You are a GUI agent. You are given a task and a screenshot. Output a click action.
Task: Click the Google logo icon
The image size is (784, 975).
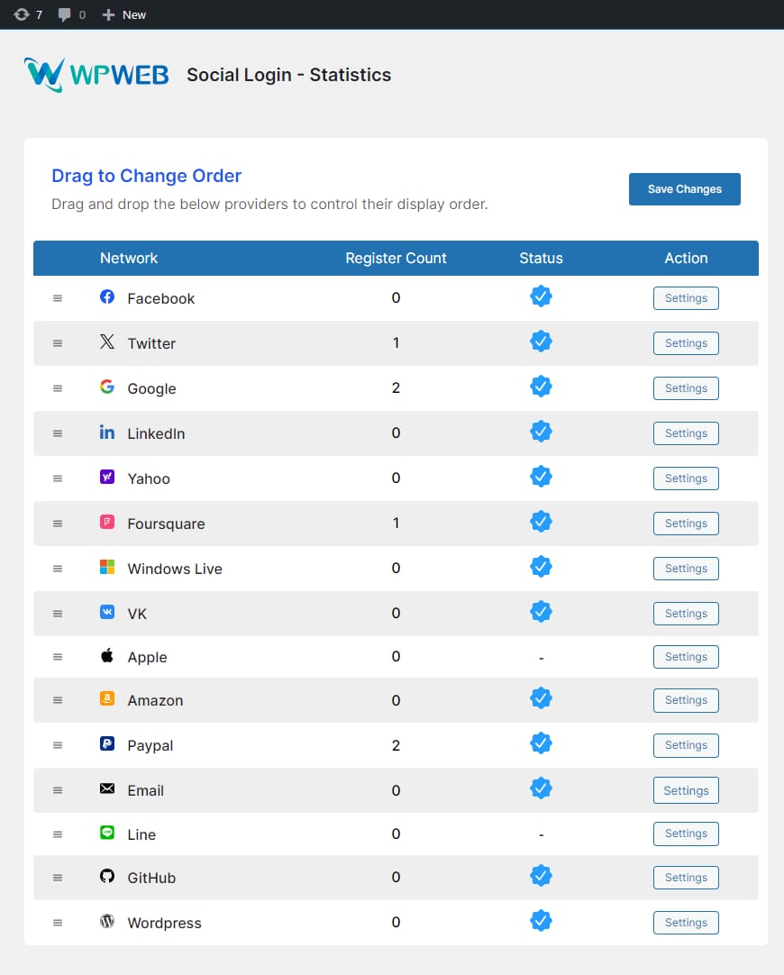point(107,387)
